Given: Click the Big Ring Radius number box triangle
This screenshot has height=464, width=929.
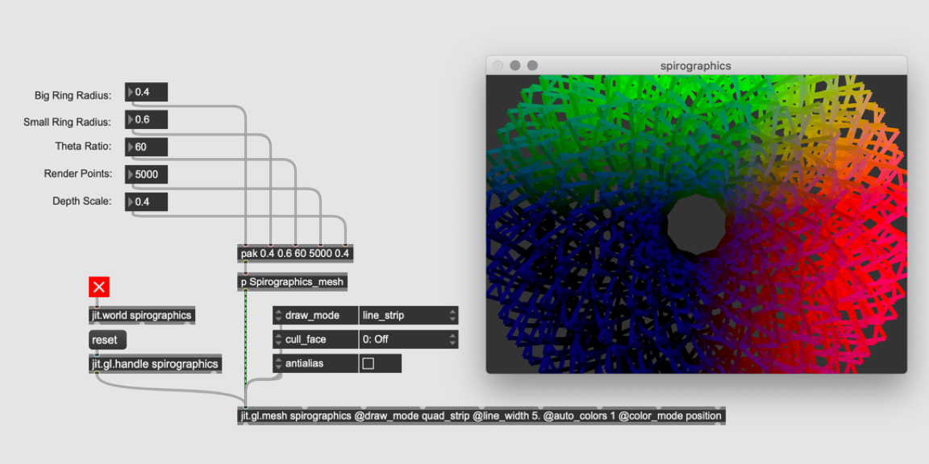Looking at the screenshot, I should [x=131, y=93].
